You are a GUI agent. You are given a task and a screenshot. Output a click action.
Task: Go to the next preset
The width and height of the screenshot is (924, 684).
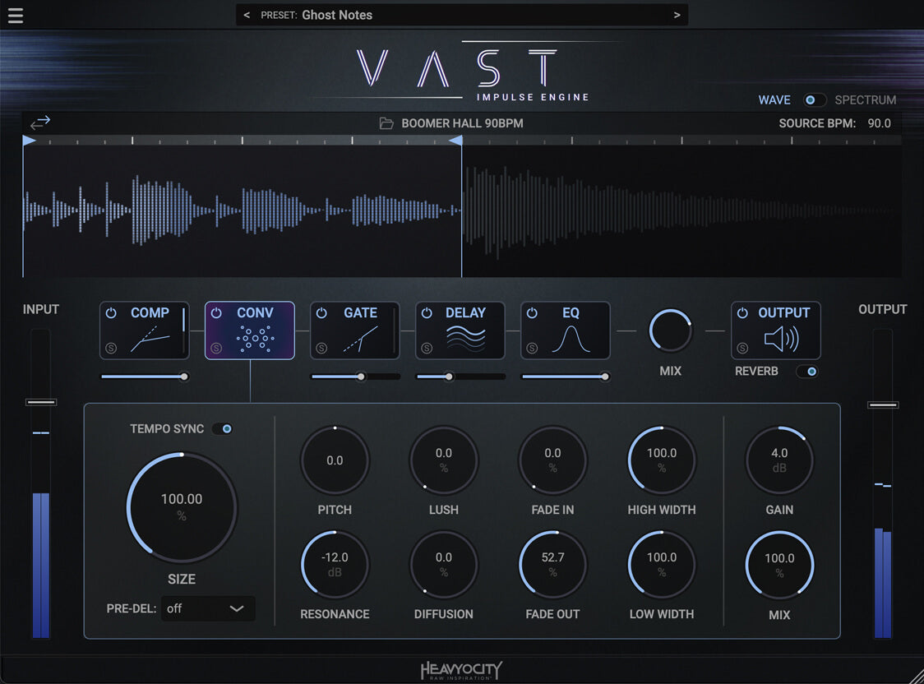coord(677,15)
